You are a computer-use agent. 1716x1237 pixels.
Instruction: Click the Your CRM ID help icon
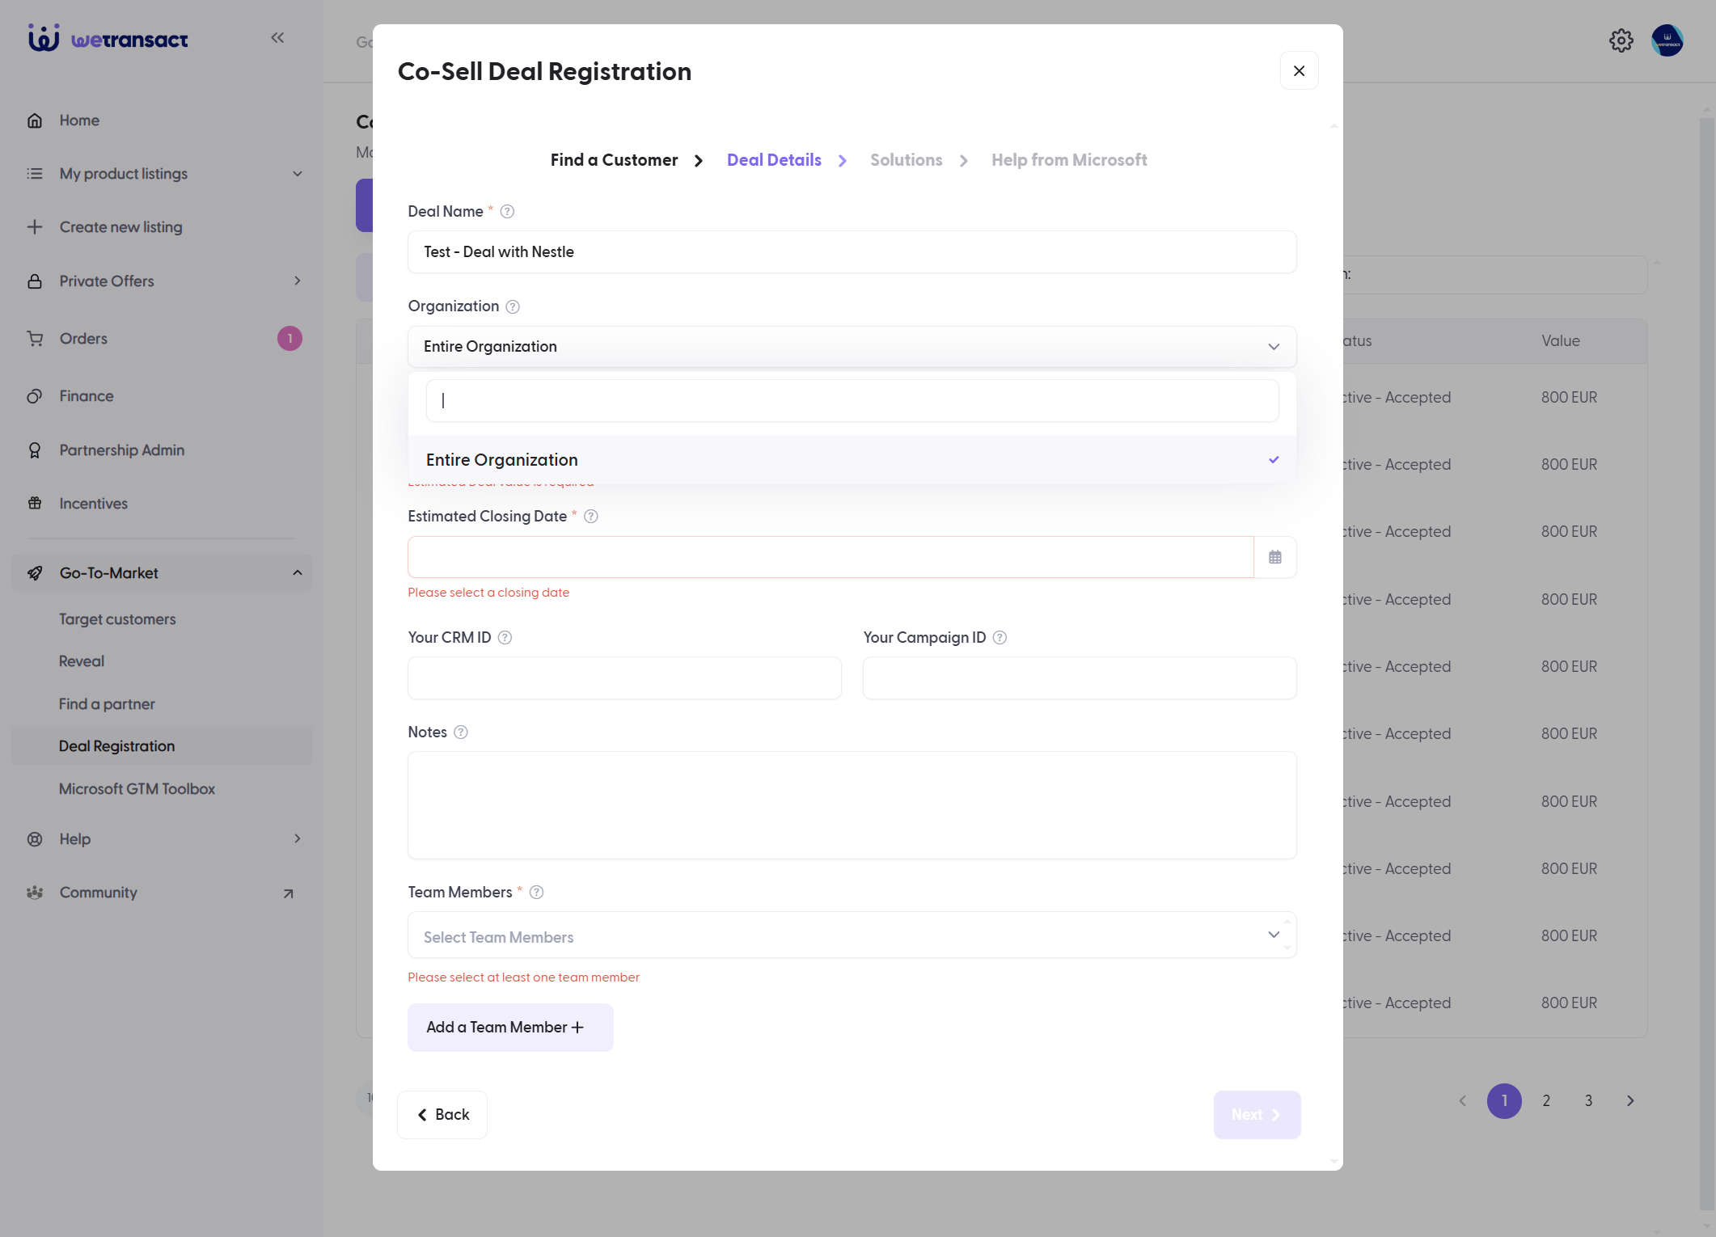point(505,638)
